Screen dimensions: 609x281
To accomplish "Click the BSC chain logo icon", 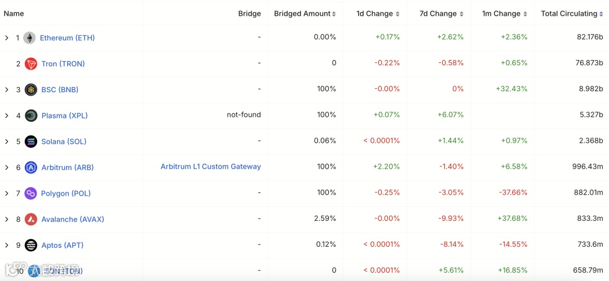I will [31, 90].
